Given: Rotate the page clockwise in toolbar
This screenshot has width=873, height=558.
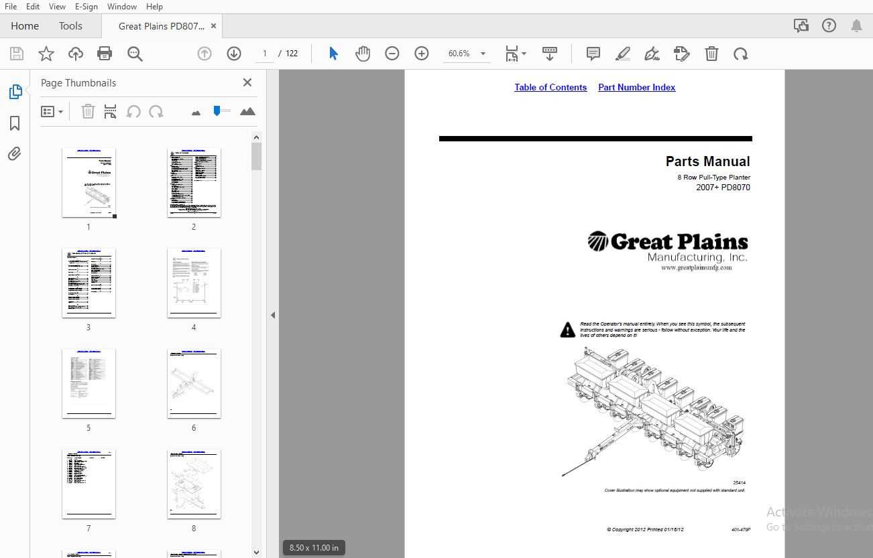Looking at the screenshot, I should coord(741,54).
